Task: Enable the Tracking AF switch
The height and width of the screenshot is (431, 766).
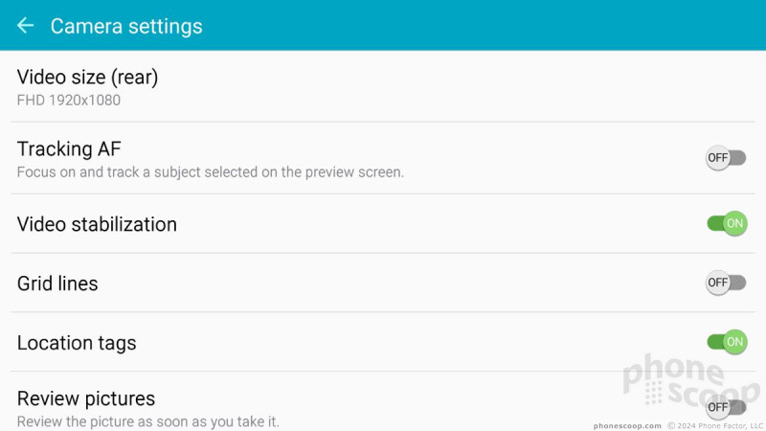Action: (x=726, y=158)
